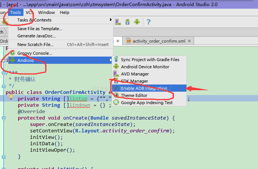Click the yellow lightbulb intention icon
The width and height of the screenshot is (258, 169).
click(11, 97)
